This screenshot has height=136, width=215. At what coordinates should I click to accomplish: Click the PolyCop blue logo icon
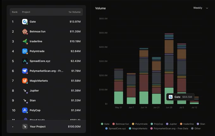(x=25, y=110)
